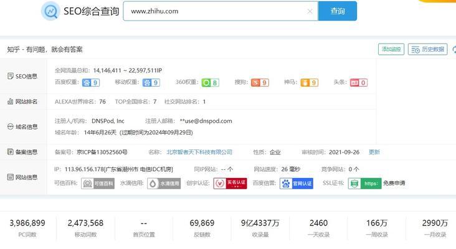Open 移动权重 badge showing 9
456x249 pixels.
click(151, 83)
